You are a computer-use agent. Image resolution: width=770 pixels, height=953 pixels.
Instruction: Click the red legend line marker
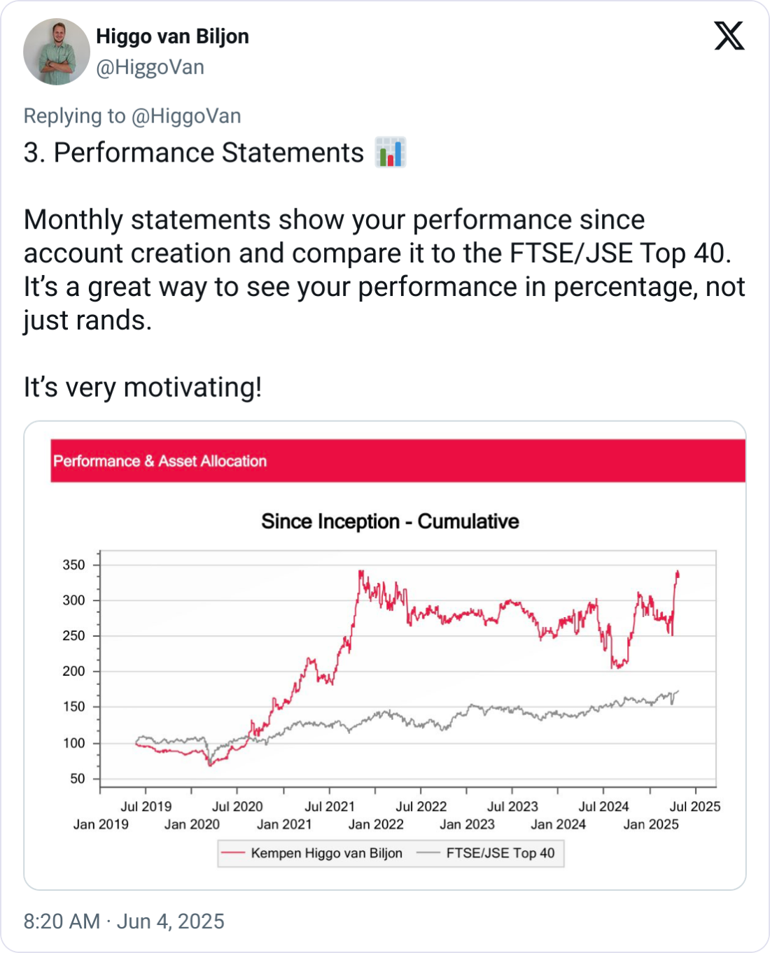233,853
